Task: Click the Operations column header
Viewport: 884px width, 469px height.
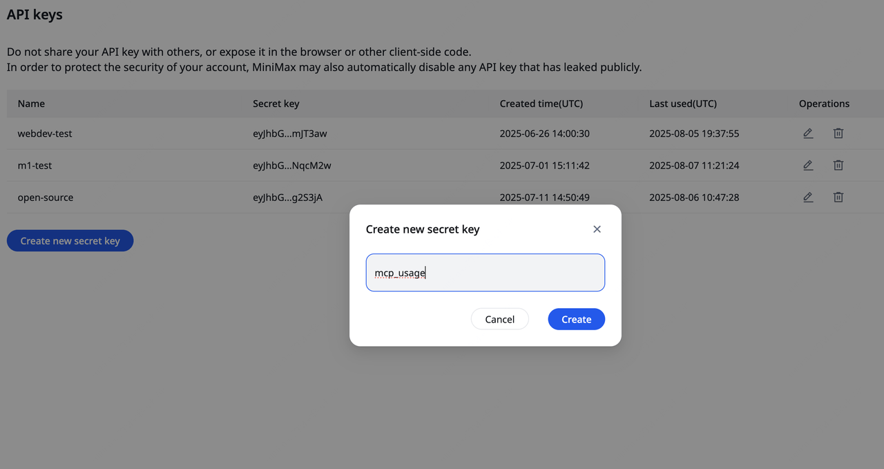Action: coord(824,103)
